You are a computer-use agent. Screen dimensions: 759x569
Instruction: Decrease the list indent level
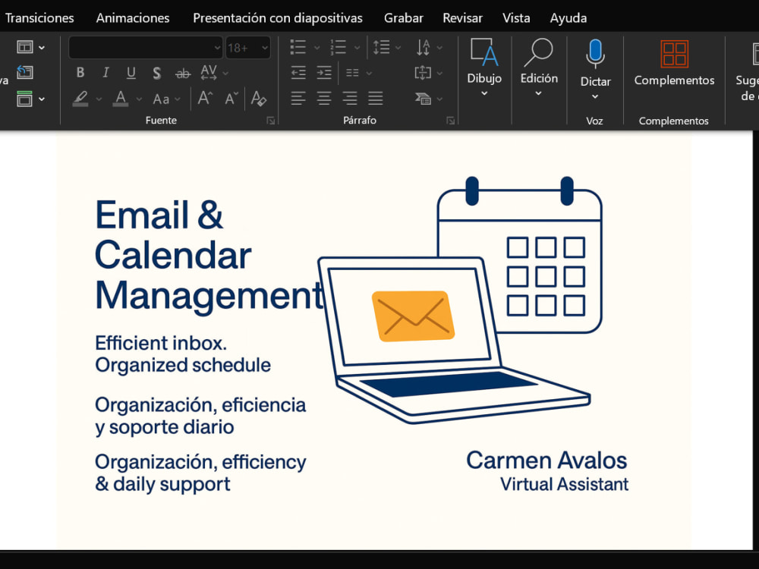[298, 73]
